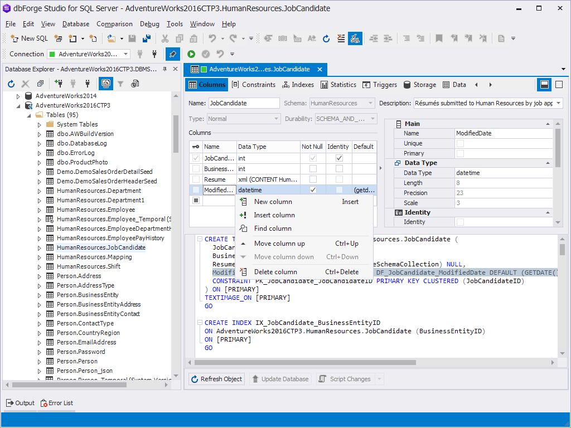
Task: Cut selection using the scissors icon
Action: click(x=165, y=38)
